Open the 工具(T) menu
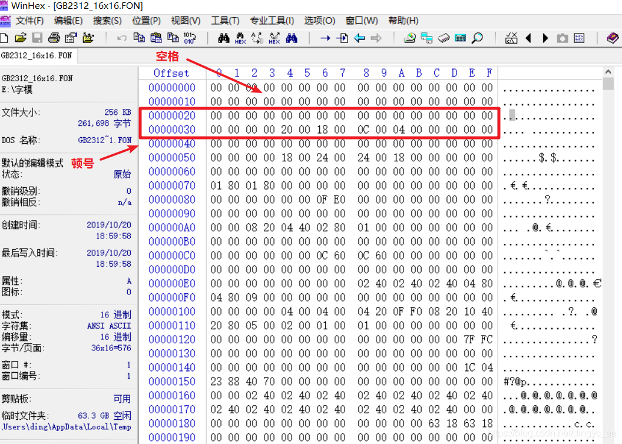Screen dimensions: 622x444 point(225,21)
